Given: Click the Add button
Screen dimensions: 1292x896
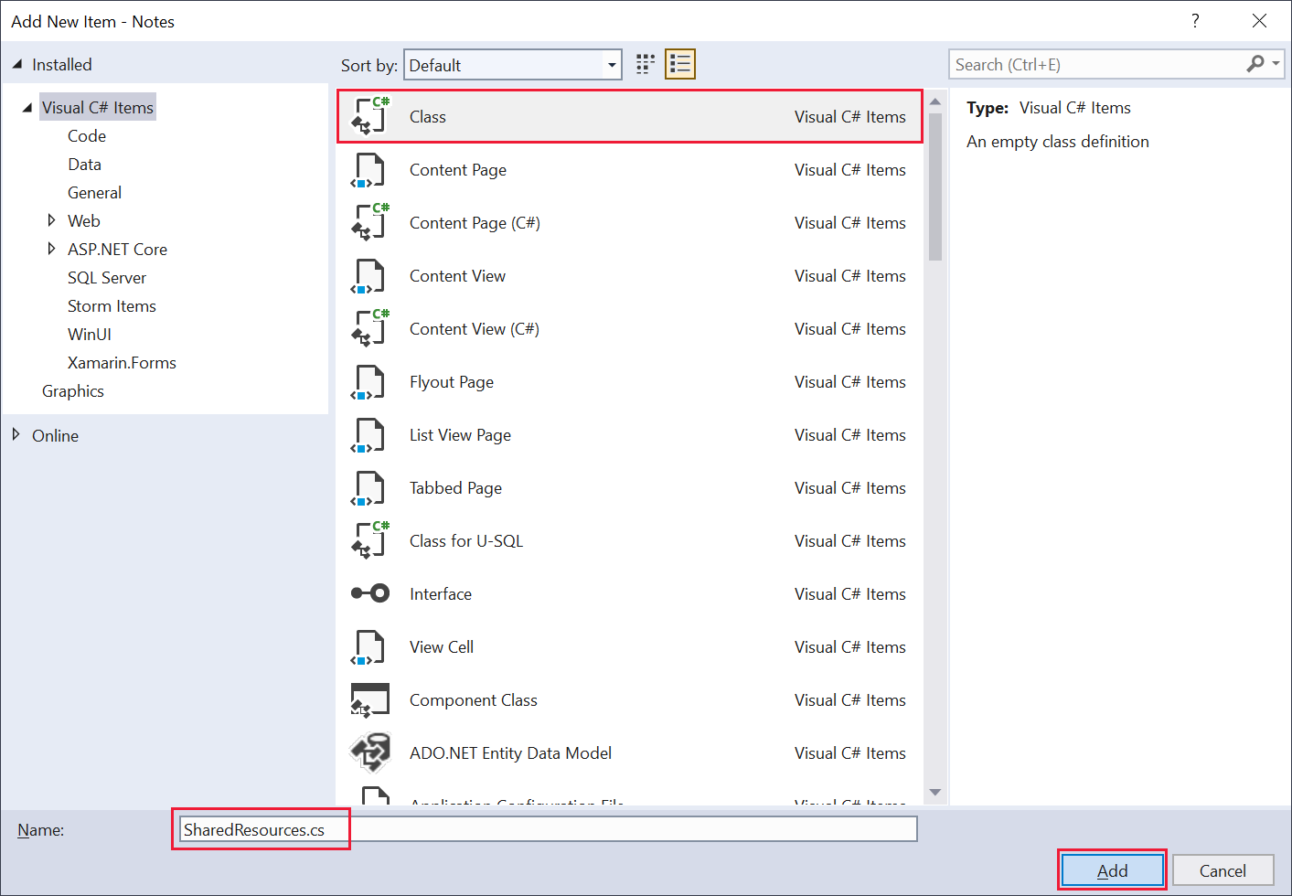Looking at the screenshot, I should [x=1112, y=869].
